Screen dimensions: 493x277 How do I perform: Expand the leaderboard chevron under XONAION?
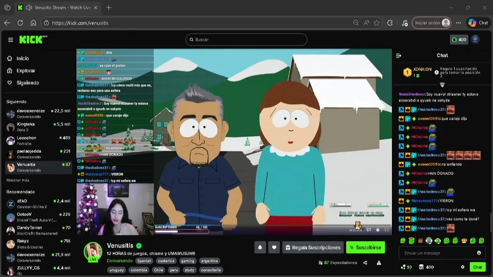[x=442, y=85]
